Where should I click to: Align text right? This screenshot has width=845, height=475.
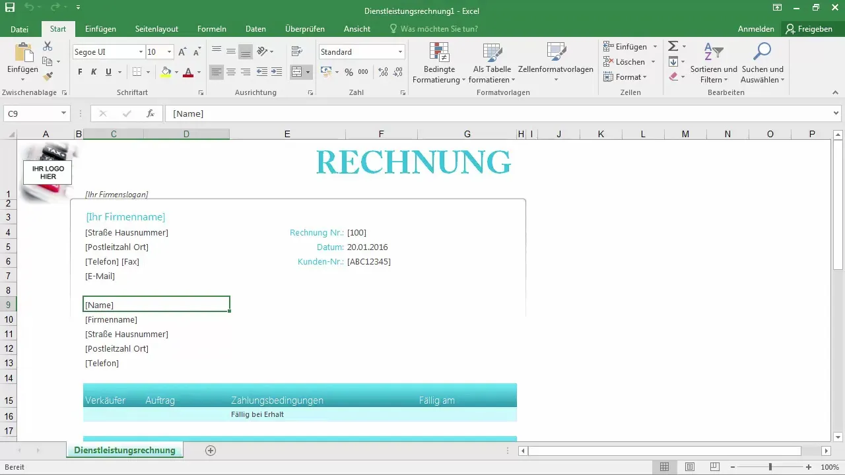pos(246,72)
